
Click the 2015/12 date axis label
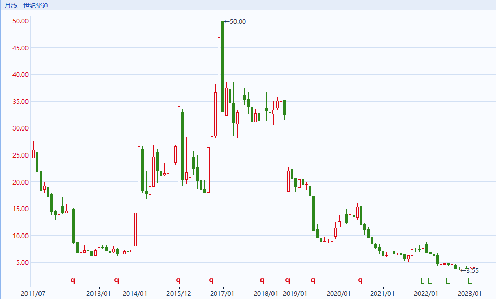point(179,294)
